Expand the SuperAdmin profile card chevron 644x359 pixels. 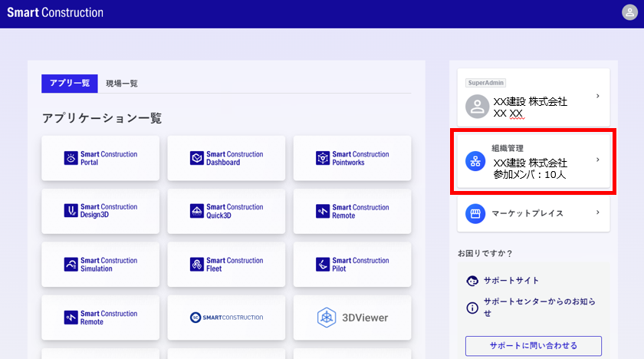(x=597, y=96)
